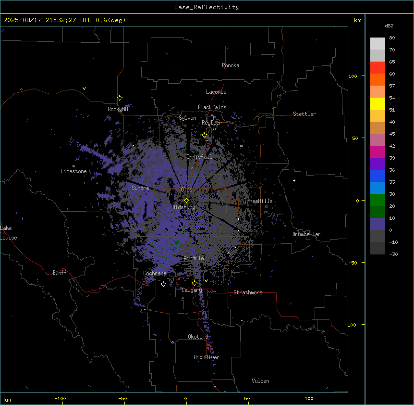The height and width of the screenshot is (405, 414).
Task: Select the HighRiver label
Action: click(207, 357)
